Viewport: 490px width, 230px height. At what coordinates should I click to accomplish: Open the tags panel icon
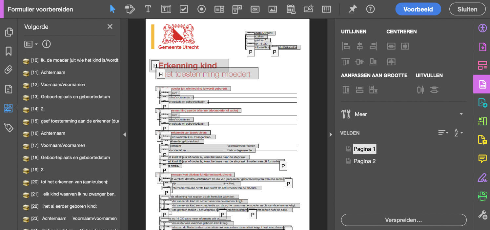pyautogui.click(x=9, y=127)
